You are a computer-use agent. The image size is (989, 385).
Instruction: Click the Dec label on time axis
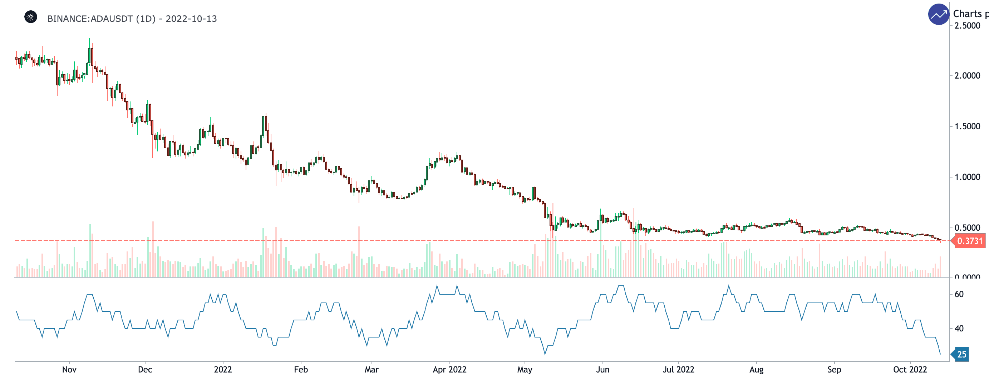(x=145, y=370)
